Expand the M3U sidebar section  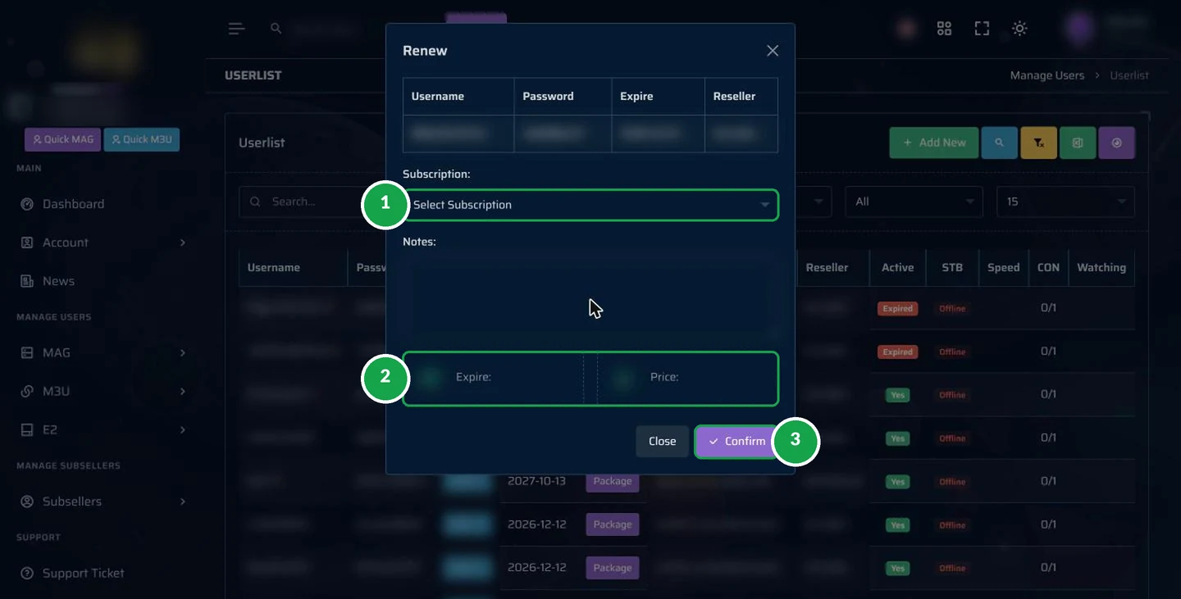coord(103,391)
